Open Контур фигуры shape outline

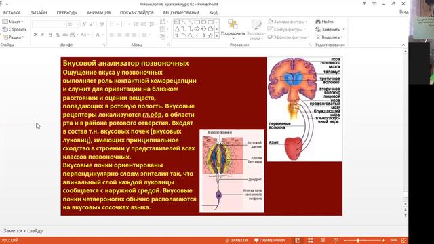pyautogui.click(x=286, y=29)
